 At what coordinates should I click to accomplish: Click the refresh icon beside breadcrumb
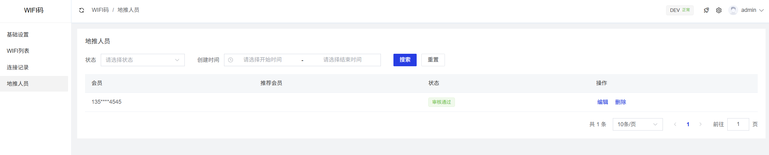click(x=82, y=10)
